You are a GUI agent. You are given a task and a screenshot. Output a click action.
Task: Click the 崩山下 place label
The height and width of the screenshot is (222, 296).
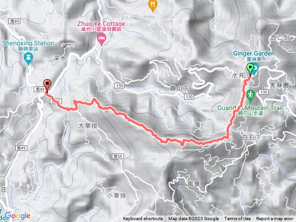tap(179, 88)
